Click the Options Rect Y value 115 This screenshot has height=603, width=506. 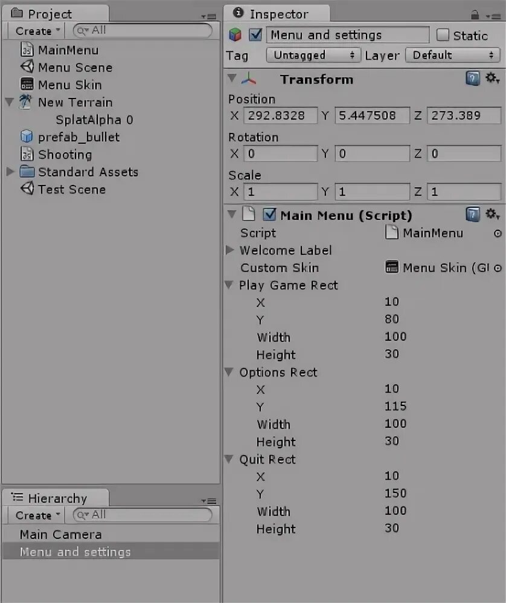coord(396,406)
